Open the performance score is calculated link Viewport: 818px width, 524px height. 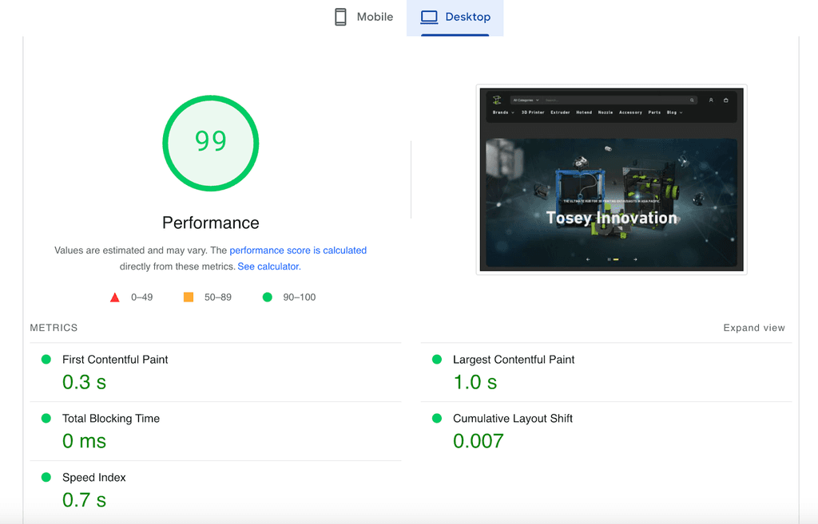(x=298, y=250)
